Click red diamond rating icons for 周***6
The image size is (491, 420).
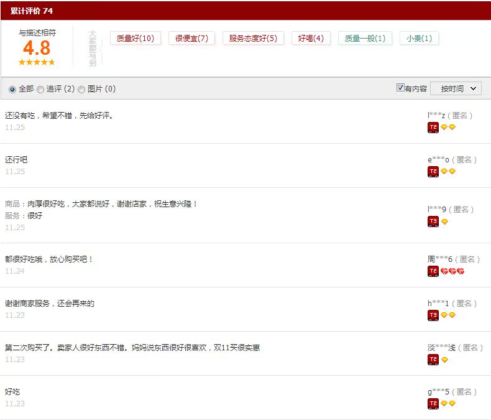[452, 271]
